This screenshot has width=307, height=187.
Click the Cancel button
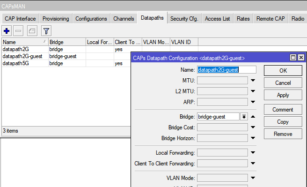point(283,82)
